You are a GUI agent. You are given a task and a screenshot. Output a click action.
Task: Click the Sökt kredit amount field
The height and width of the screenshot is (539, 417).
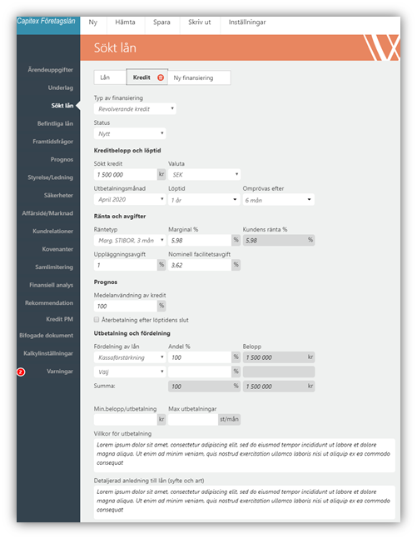tap(126, 175)
